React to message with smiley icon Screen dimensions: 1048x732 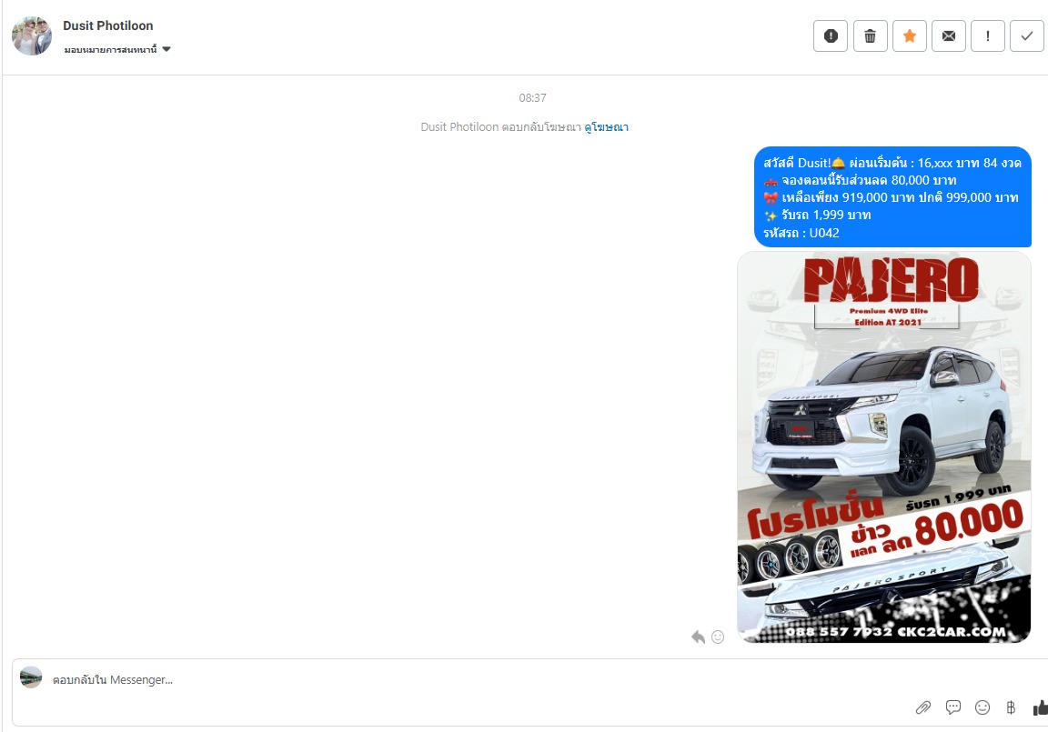tap(718, 637)
